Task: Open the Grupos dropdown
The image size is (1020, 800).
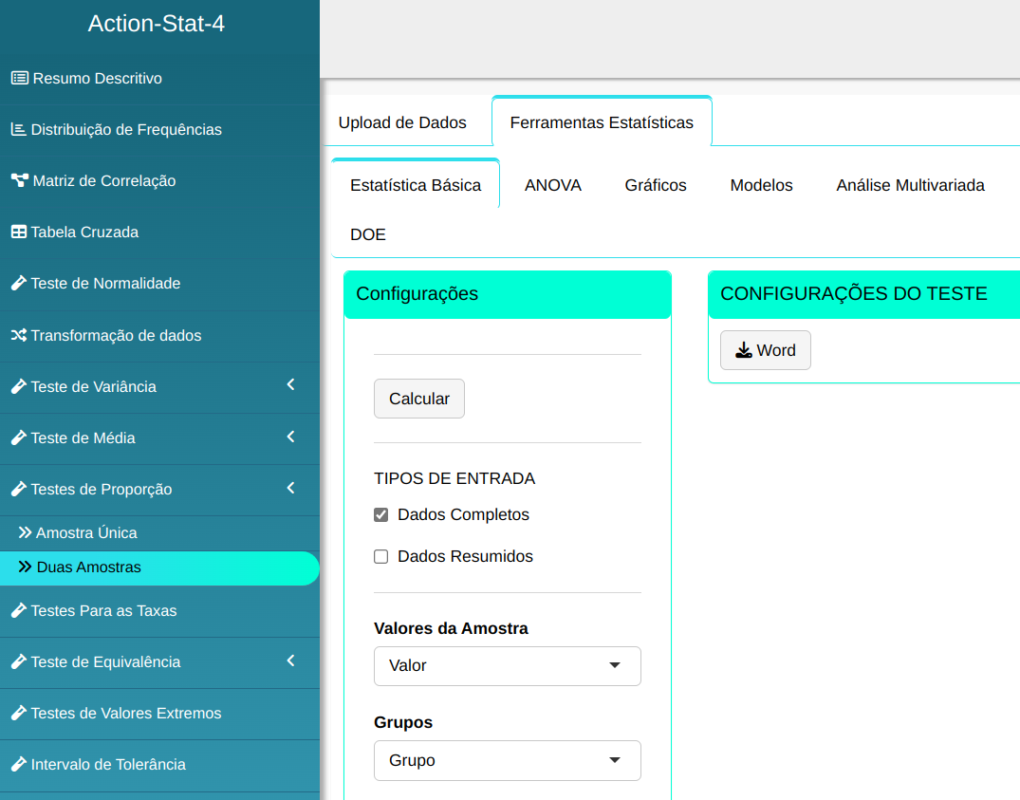Action: tap(507, 760)
